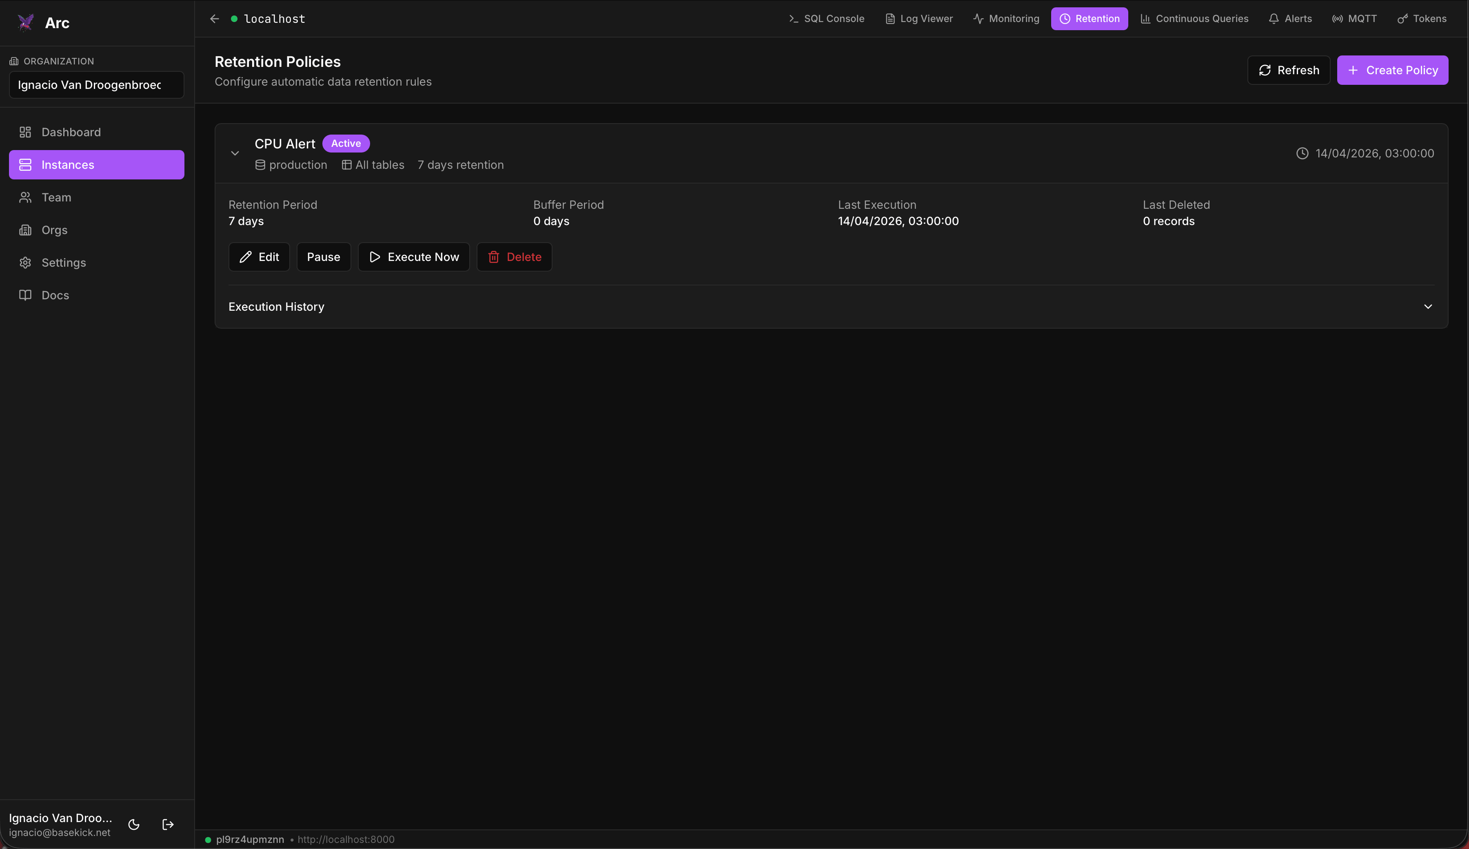Click the Team people icon
1469x849 pixels.
click(x=25, y=197)
